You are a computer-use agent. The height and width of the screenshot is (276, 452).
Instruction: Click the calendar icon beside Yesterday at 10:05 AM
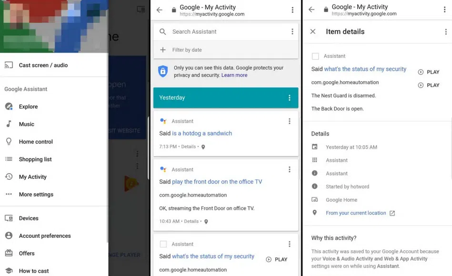point(314,147)
